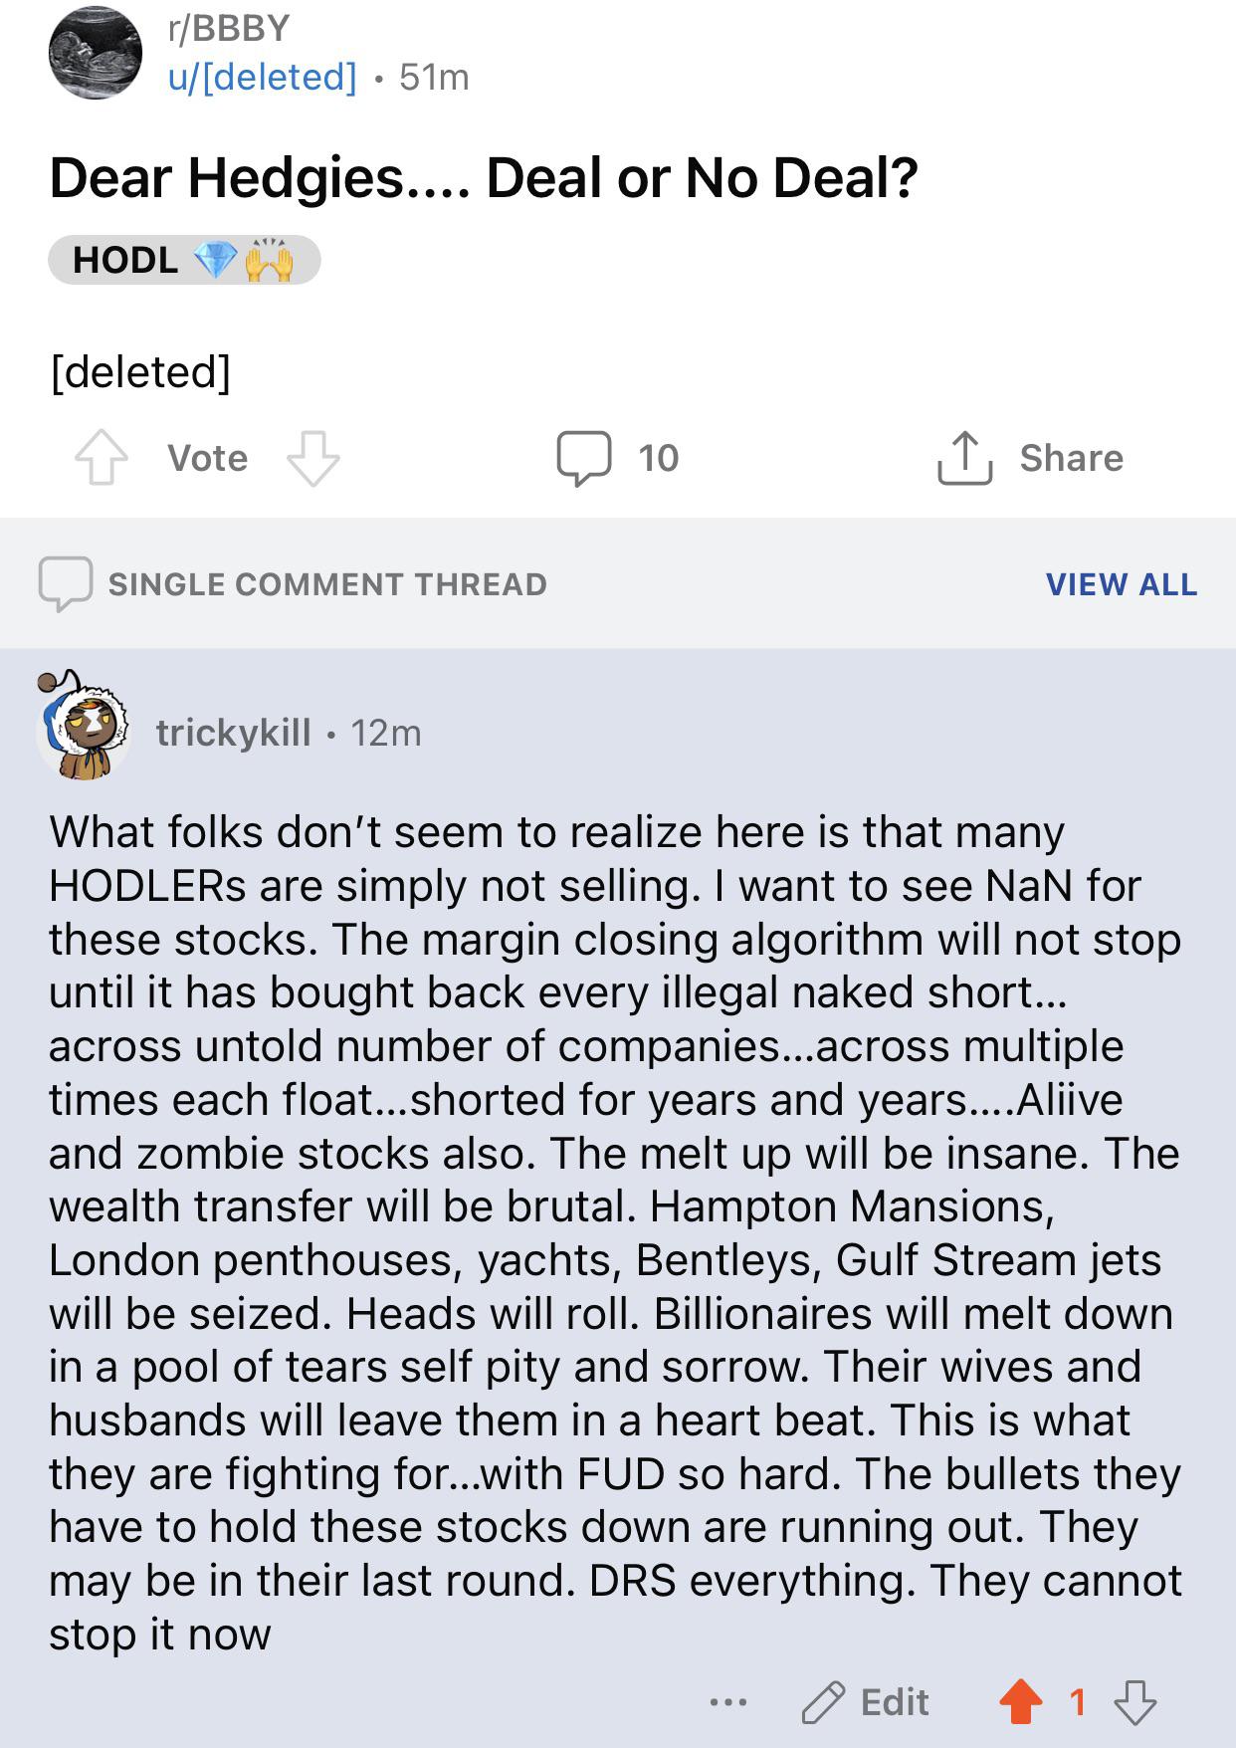Viewport: 1236px width, 1748px height.
Task: Toggle upvote on trickykill's comment
Action: [1021, 1703]
